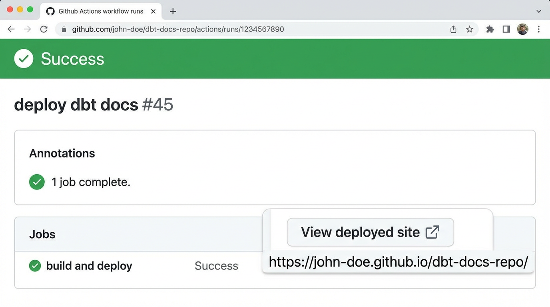Open the extensions puzzle icon

pos(490,29)
